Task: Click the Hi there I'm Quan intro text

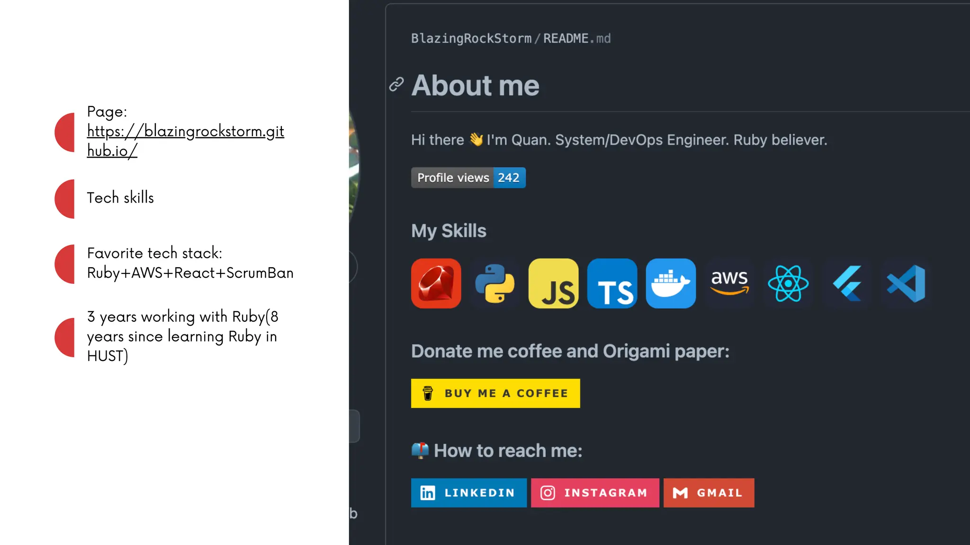Action: [x=619, y=140]
